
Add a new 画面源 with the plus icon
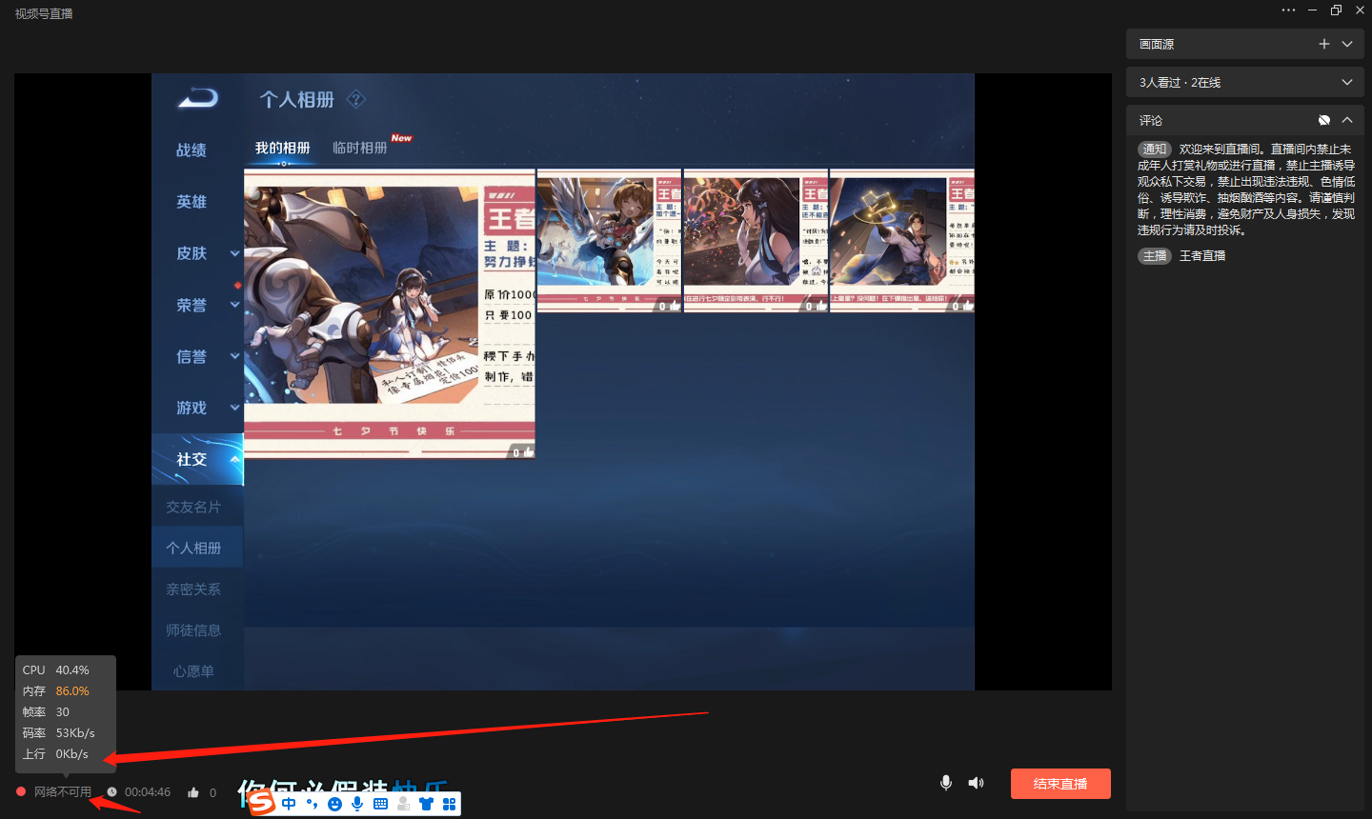tap(1323, 44)
